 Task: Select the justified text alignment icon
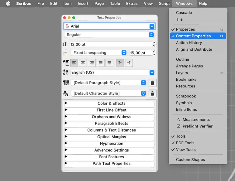click(x=101, y=63)
